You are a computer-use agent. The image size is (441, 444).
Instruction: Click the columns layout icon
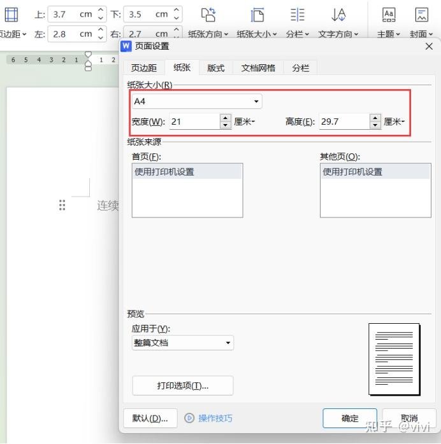[297, 15]
